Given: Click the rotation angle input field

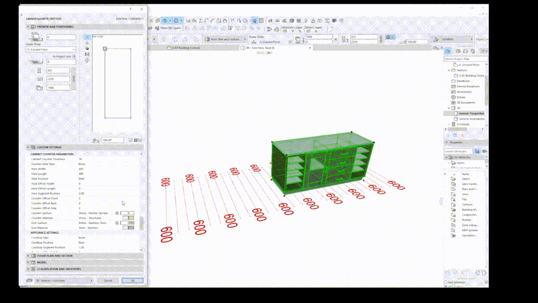Looking at the screenshot, I should [113, 140].
